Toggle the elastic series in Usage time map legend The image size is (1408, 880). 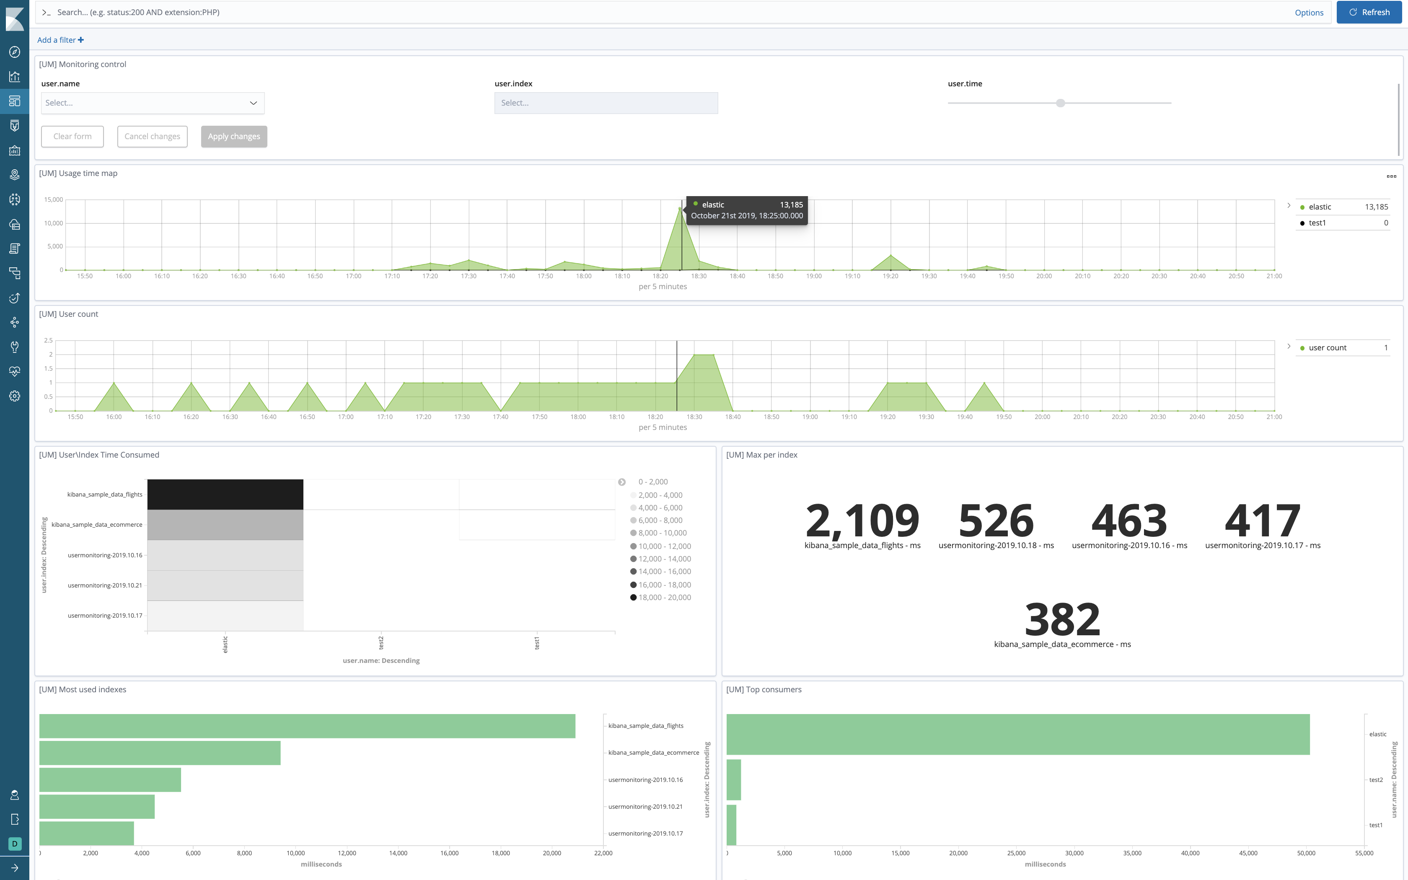1319,207
